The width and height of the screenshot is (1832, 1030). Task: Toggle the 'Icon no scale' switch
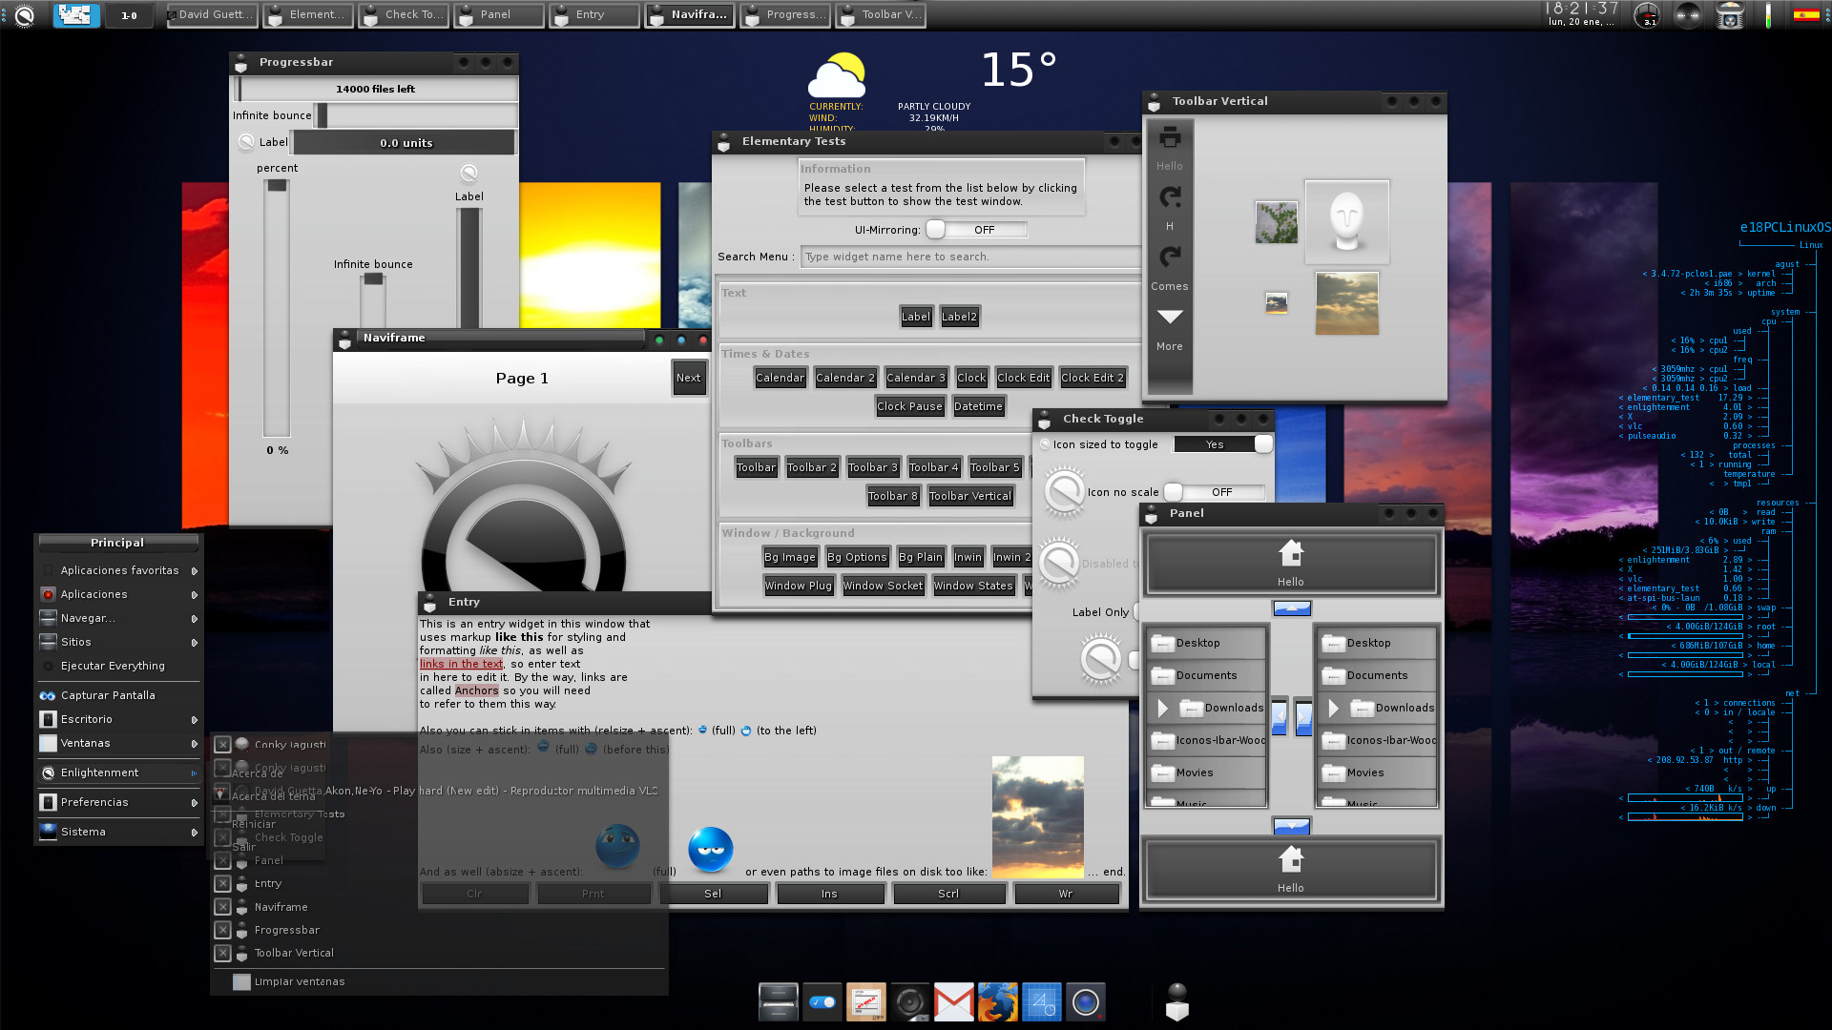click(x=1214, y=492)
